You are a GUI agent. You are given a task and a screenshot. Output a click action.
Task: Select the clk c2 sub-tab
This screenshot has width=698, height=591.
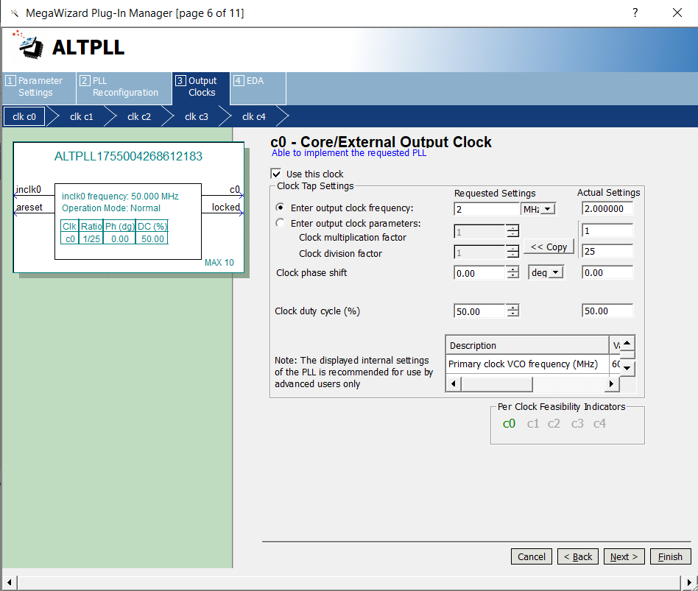139,116
